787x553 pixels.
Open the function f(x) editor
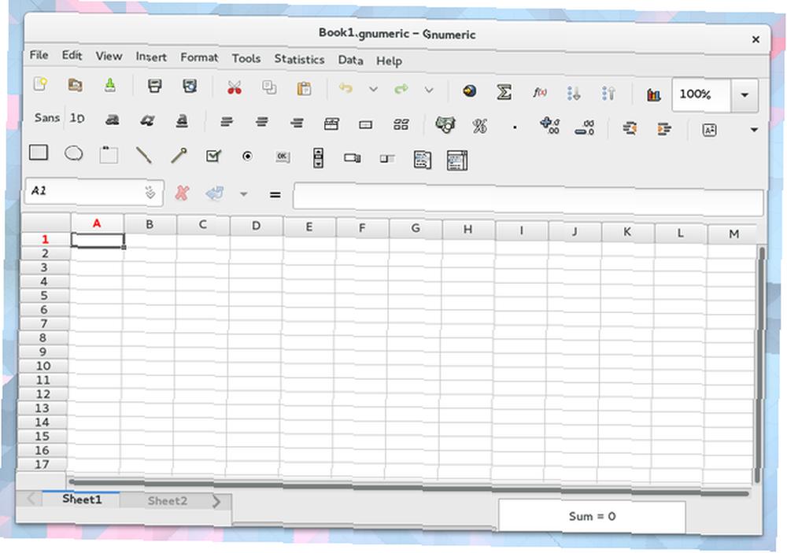point(540,92)
